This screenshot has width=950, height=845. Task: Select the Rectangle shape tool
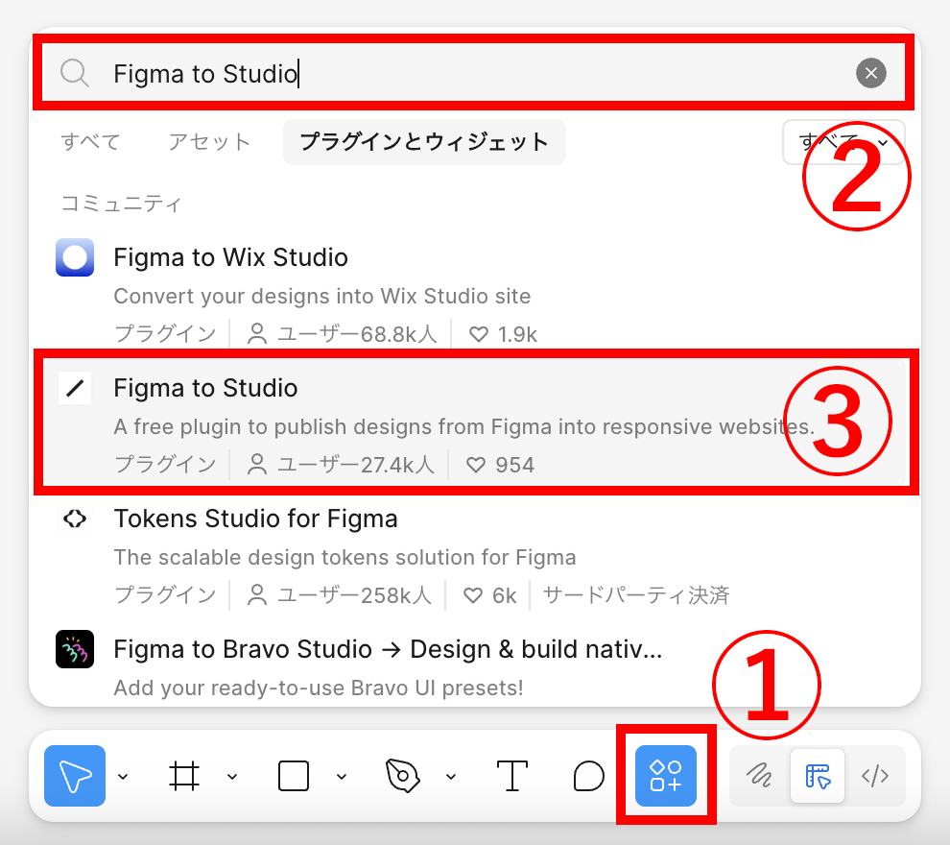294,776
